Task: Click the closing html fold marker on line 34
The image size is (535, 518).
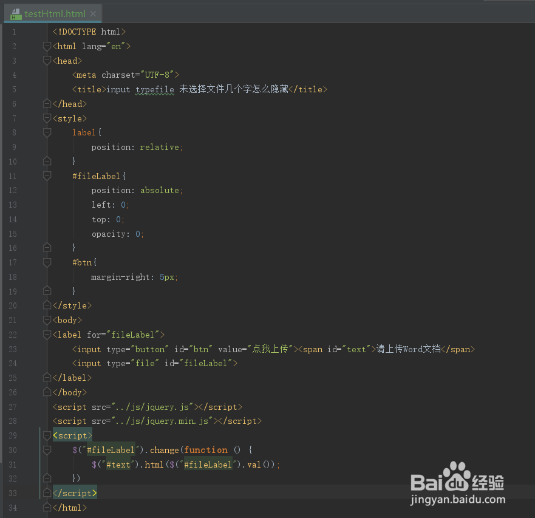Action: (47, 508)
